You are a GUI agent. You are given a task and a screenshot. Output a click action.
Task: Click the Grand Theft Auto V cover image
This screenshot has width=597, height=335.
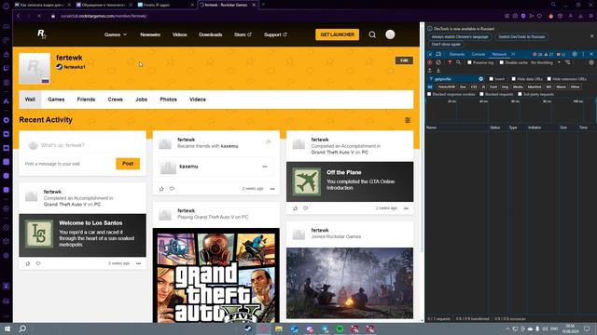[215, 275]
